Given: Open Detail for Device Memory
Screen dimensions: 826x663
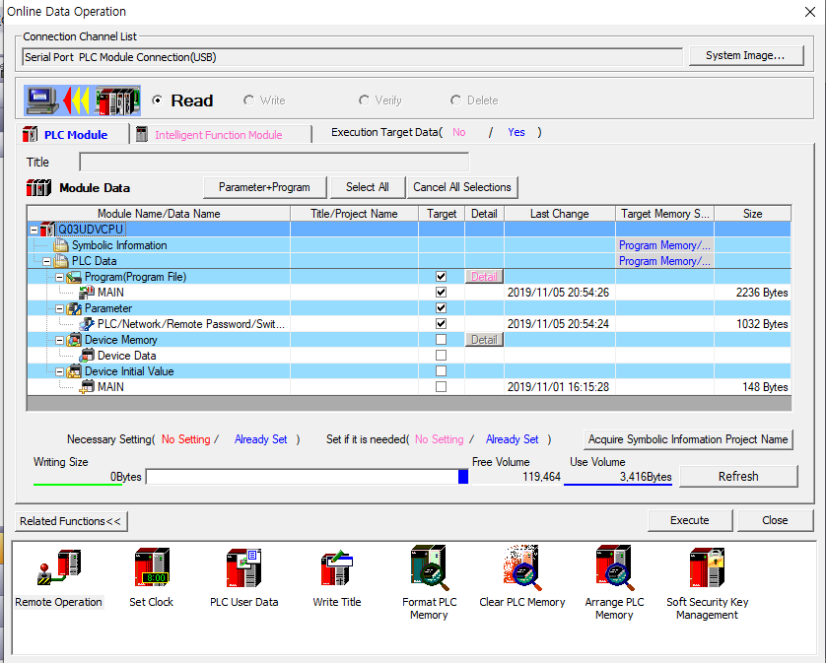Looking at the screenshot, I should (484, 340).
